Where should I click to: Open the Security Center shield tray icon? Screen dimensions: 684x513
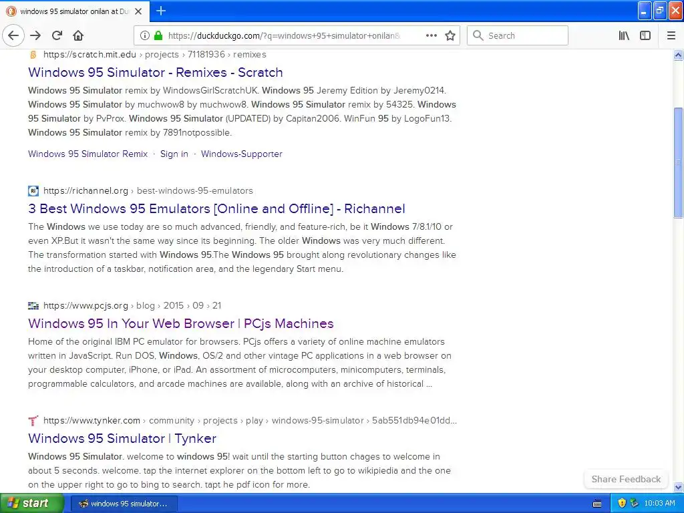[x=622, y=504]
